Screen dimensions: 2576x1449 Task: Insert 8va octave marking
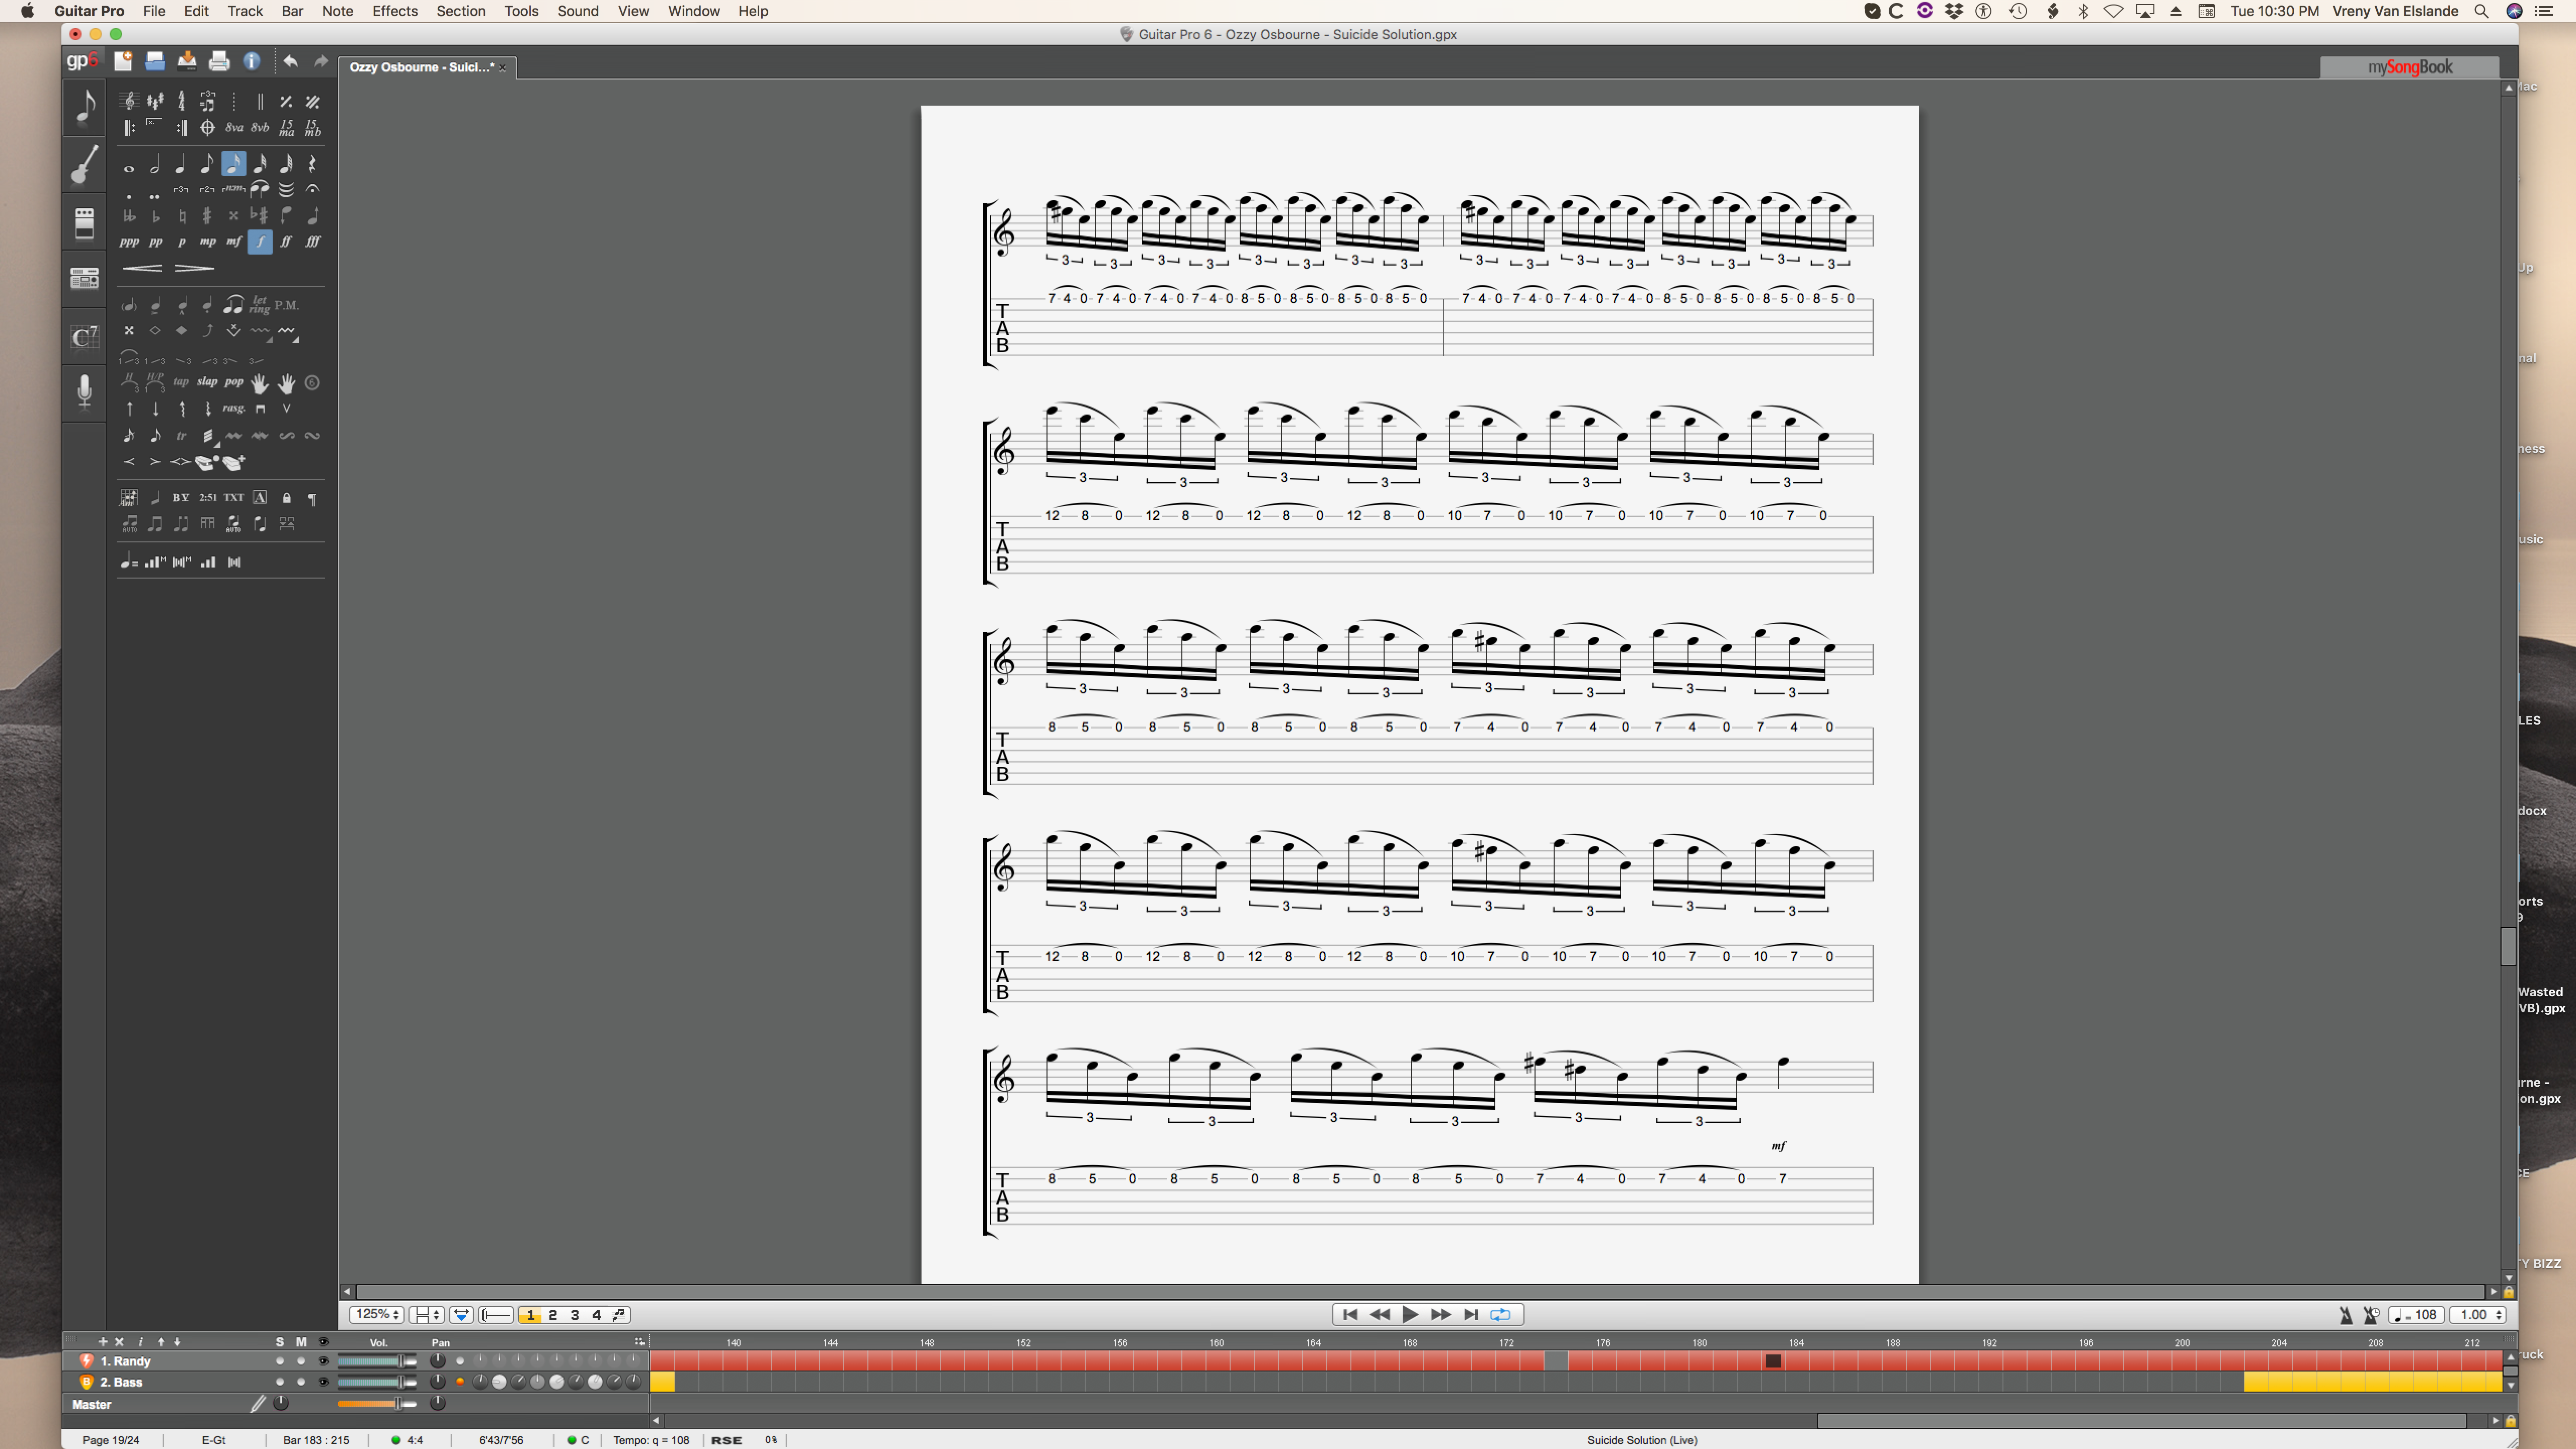point(234,128)
